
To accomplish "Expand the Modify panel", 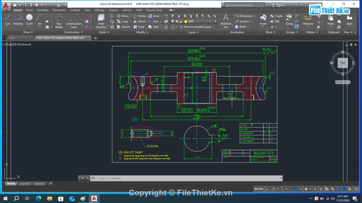I will click(142, 32).
